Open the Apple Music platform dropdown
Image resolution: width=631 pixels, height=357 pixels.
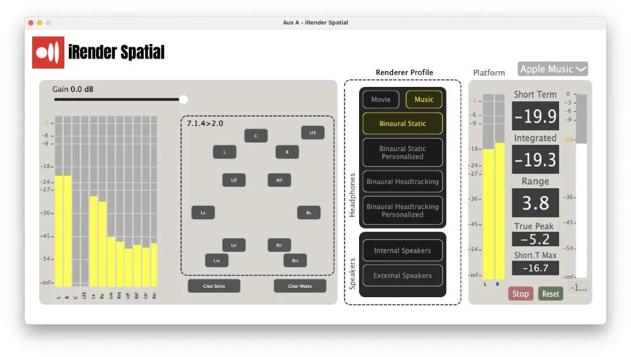tap(553, 69)
